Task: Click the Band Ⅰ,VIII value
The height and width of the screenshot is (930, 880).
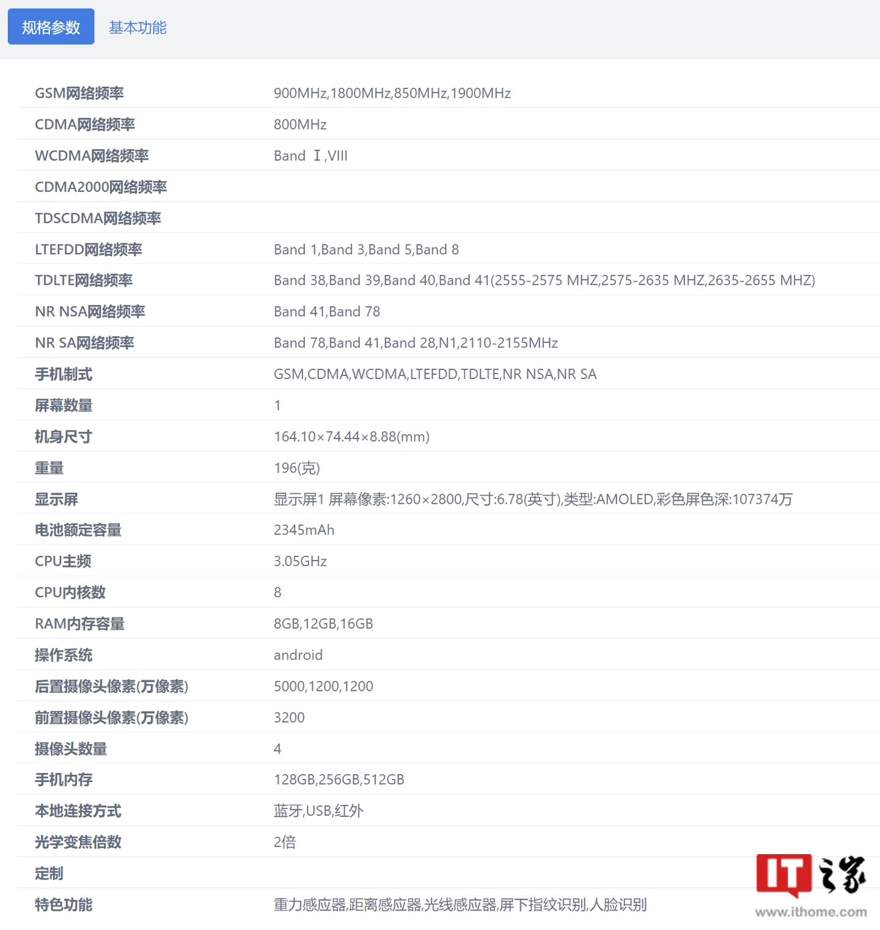Action: pos(310,155)
